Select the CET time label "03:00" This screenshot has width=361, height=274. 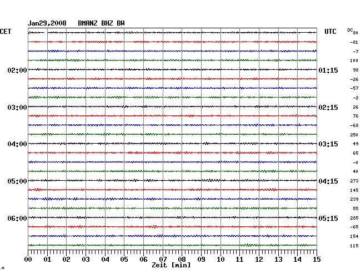point(17,108)
